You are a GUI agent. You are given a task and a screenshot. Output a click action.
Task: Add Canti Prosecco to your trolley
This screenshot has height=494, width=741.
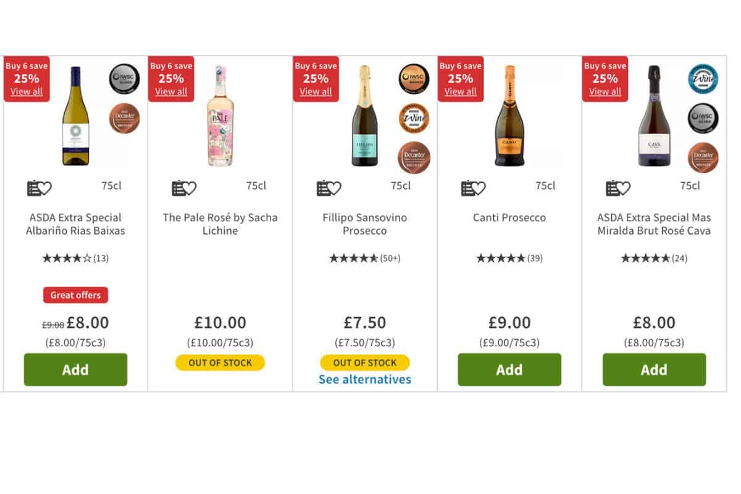509,369
